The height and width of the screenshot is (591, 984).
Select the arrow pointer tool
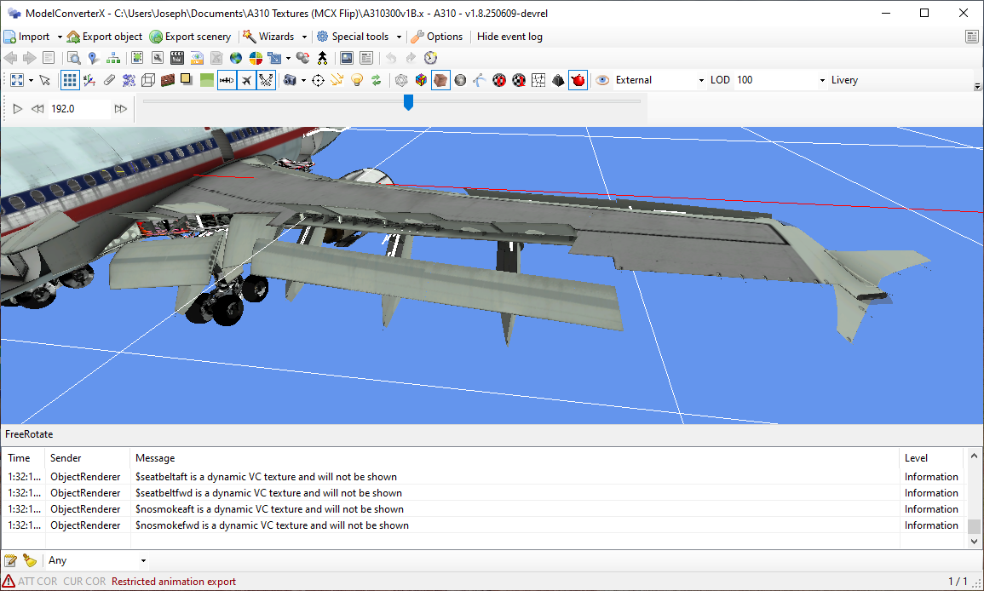44,80
